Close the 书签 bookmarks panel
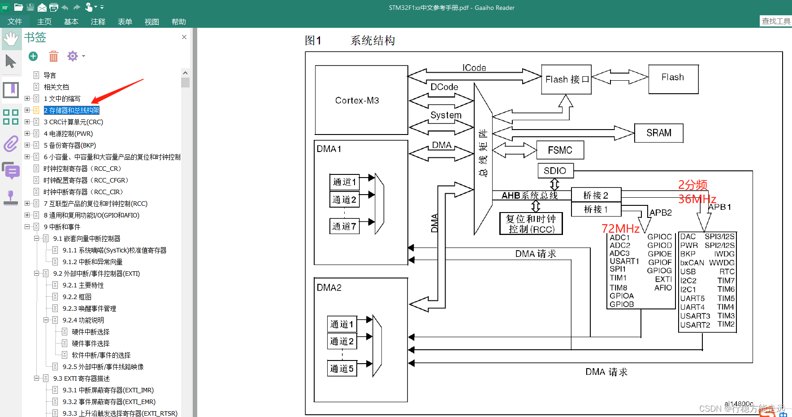Screen dimensions: 792x417 coord(184,37)
